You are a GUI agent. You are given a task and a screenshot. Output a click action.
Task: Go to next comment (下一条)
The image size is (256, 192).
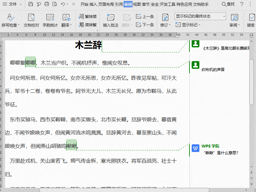(145, 25)
